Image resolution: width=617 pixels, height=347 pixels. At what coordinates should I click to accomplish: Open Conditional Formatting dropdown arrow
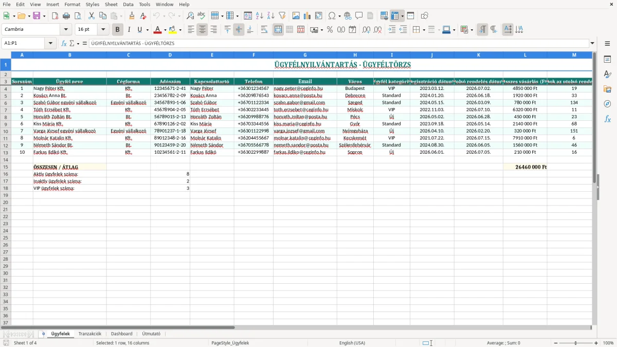click(x=471, y=30)
